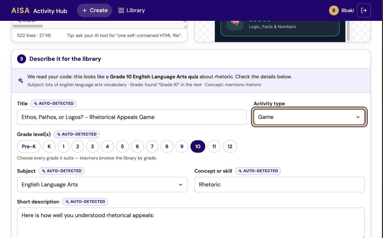Click the sparkle icon in Grade badge
This screenshot has width=383, height=238.
tap(58, 134)
